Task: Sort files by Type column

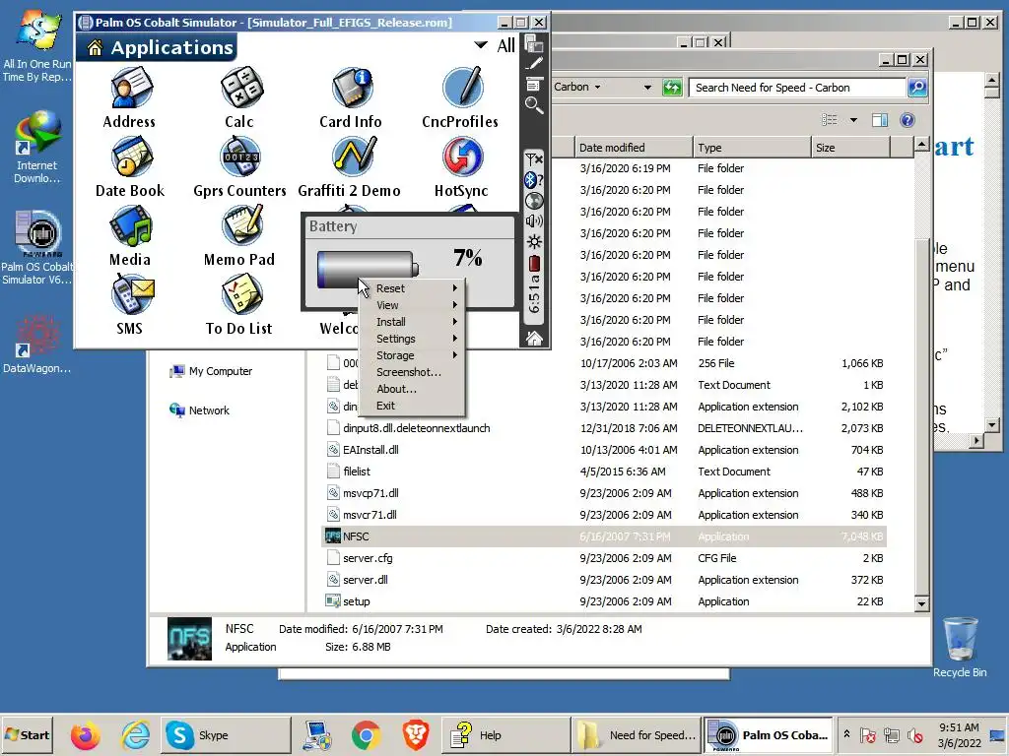Action: click(x=752, y=148)
